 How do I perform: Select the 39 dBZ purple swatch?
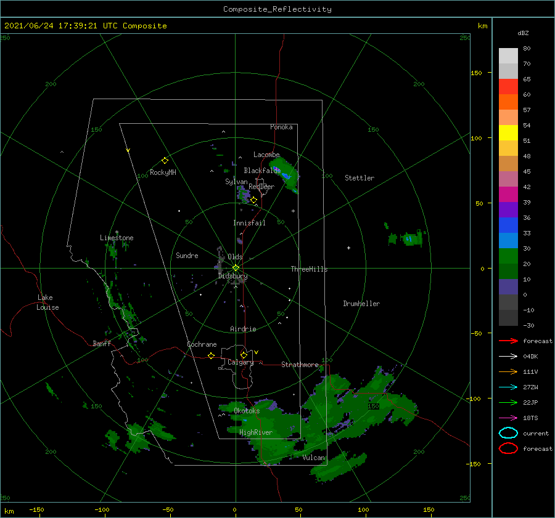508,209
